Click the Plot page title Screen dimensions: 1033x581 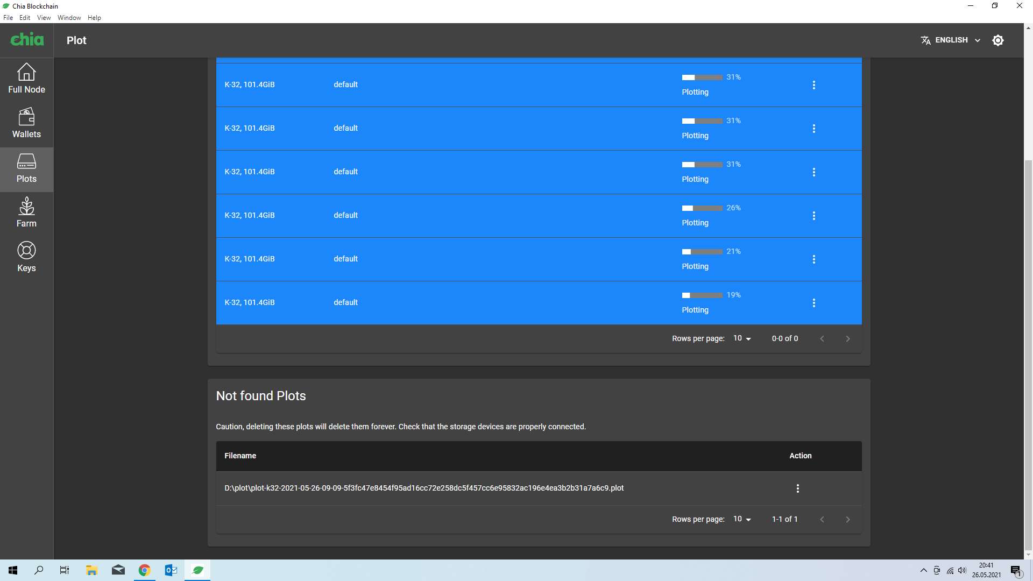coord(76,40)
